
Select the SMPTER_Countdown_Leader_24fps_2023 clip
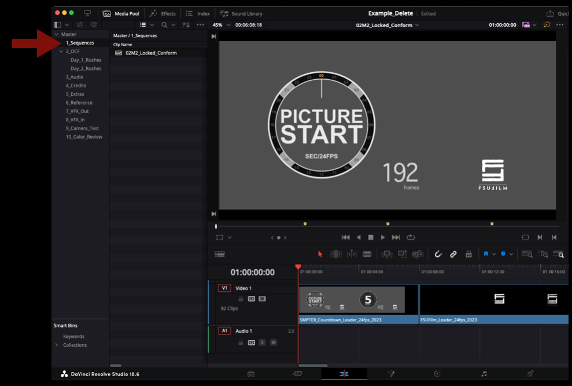coord(359,304)
